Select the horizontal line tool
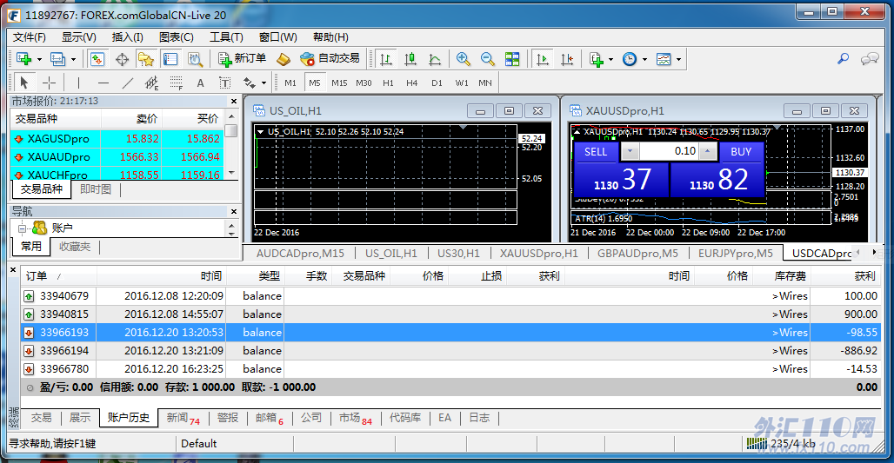Image resolution: width=894 pixels, height=463 pixels. coord(103,83)
